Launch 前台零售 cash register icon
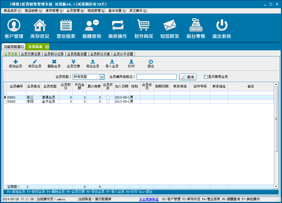 click(x=196, y=29)
